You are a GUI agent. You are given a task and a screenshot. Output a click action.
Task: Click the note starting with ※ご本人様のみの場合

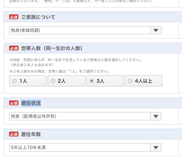[x=59, y=71]
